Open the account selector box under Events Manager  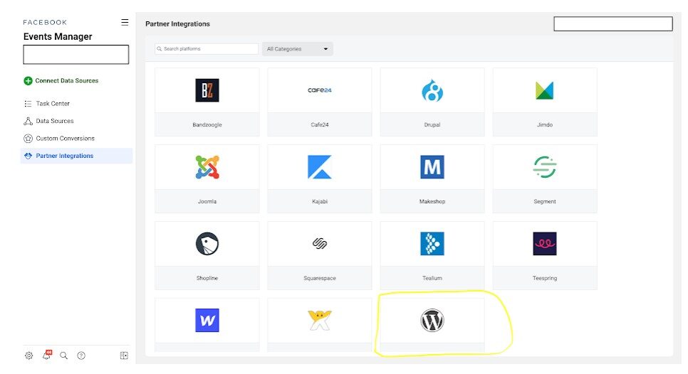(x=75, y=55)
